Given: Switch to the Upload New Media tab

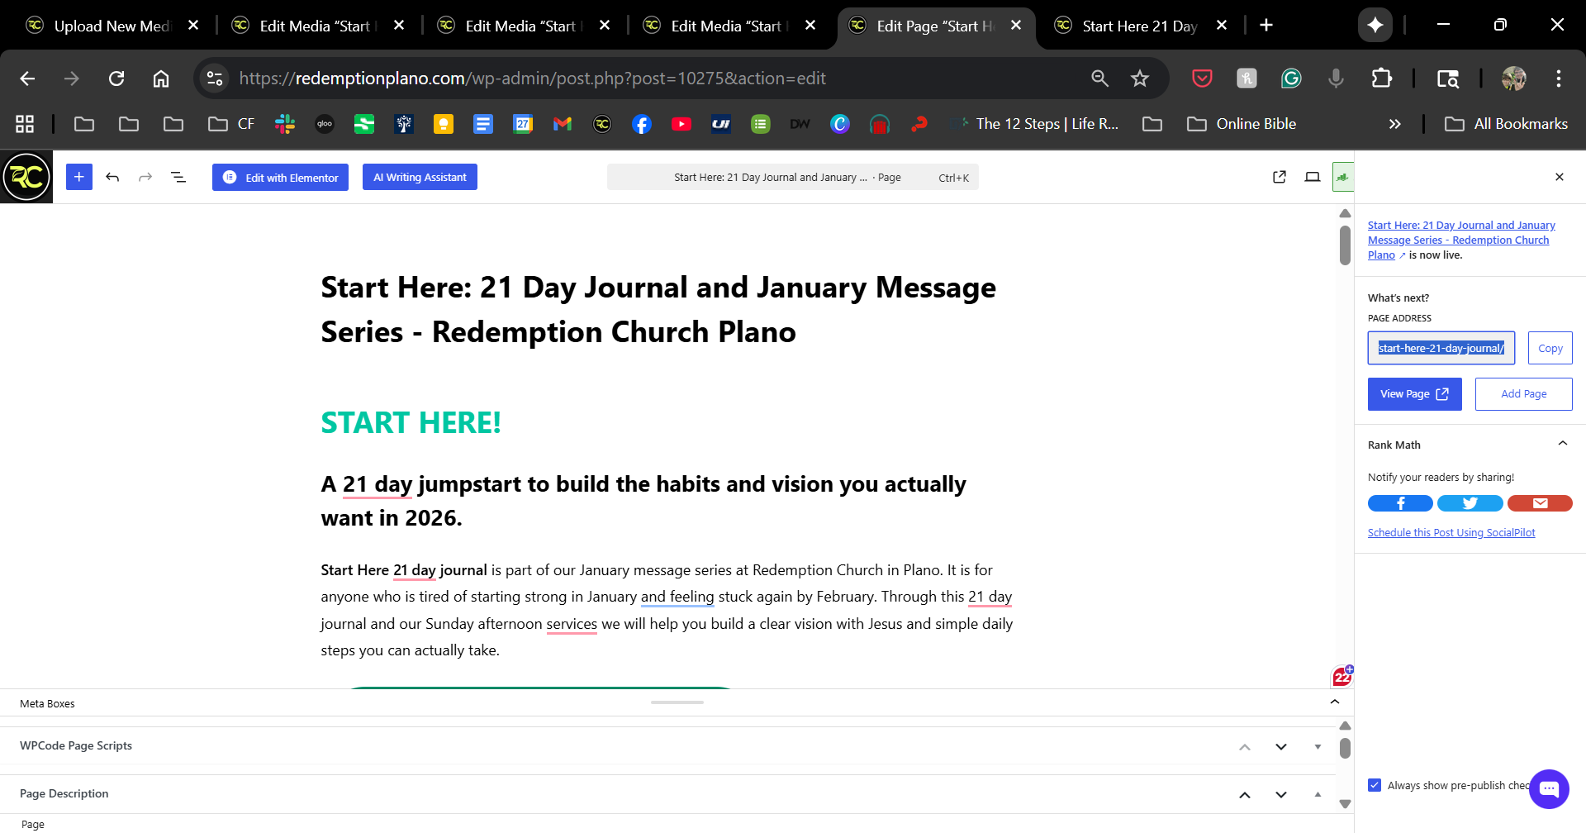Looking at the screenshot, I should tap(112, 26).
